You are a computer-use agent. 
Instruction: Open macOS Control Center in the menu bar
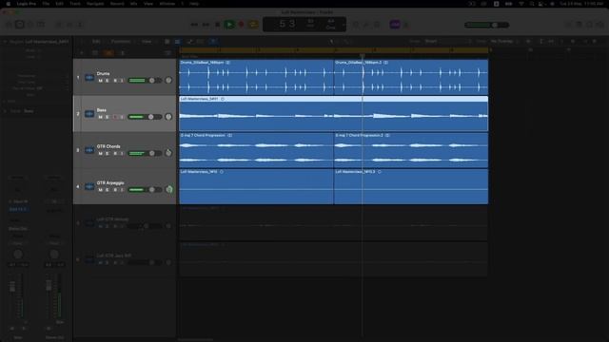tap(541, 4)
